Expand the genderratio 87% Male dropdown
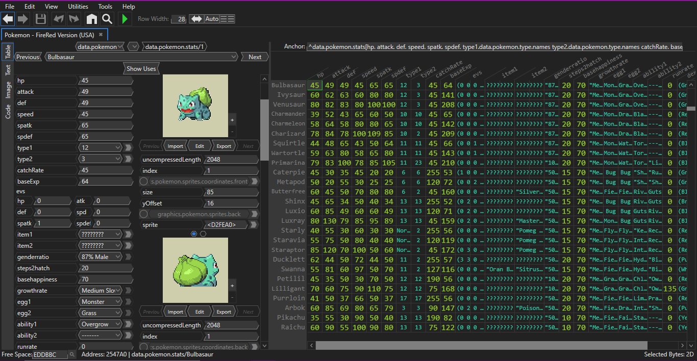The image size is (697, 361). coord(101,257)
